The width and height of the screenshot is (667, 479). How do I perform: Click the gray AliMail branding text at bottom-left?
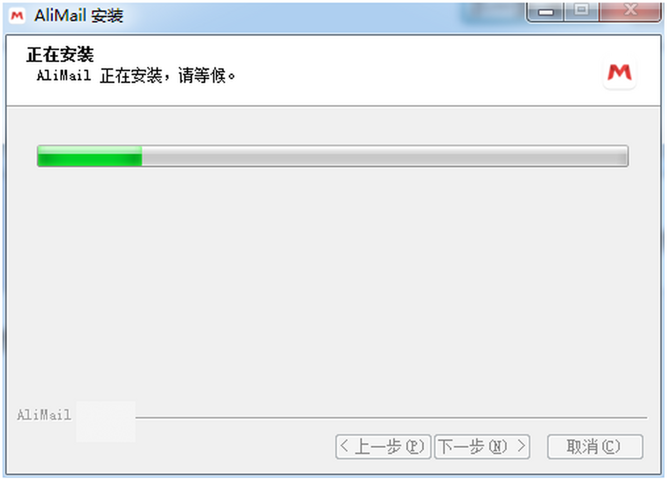coord(44,415)
